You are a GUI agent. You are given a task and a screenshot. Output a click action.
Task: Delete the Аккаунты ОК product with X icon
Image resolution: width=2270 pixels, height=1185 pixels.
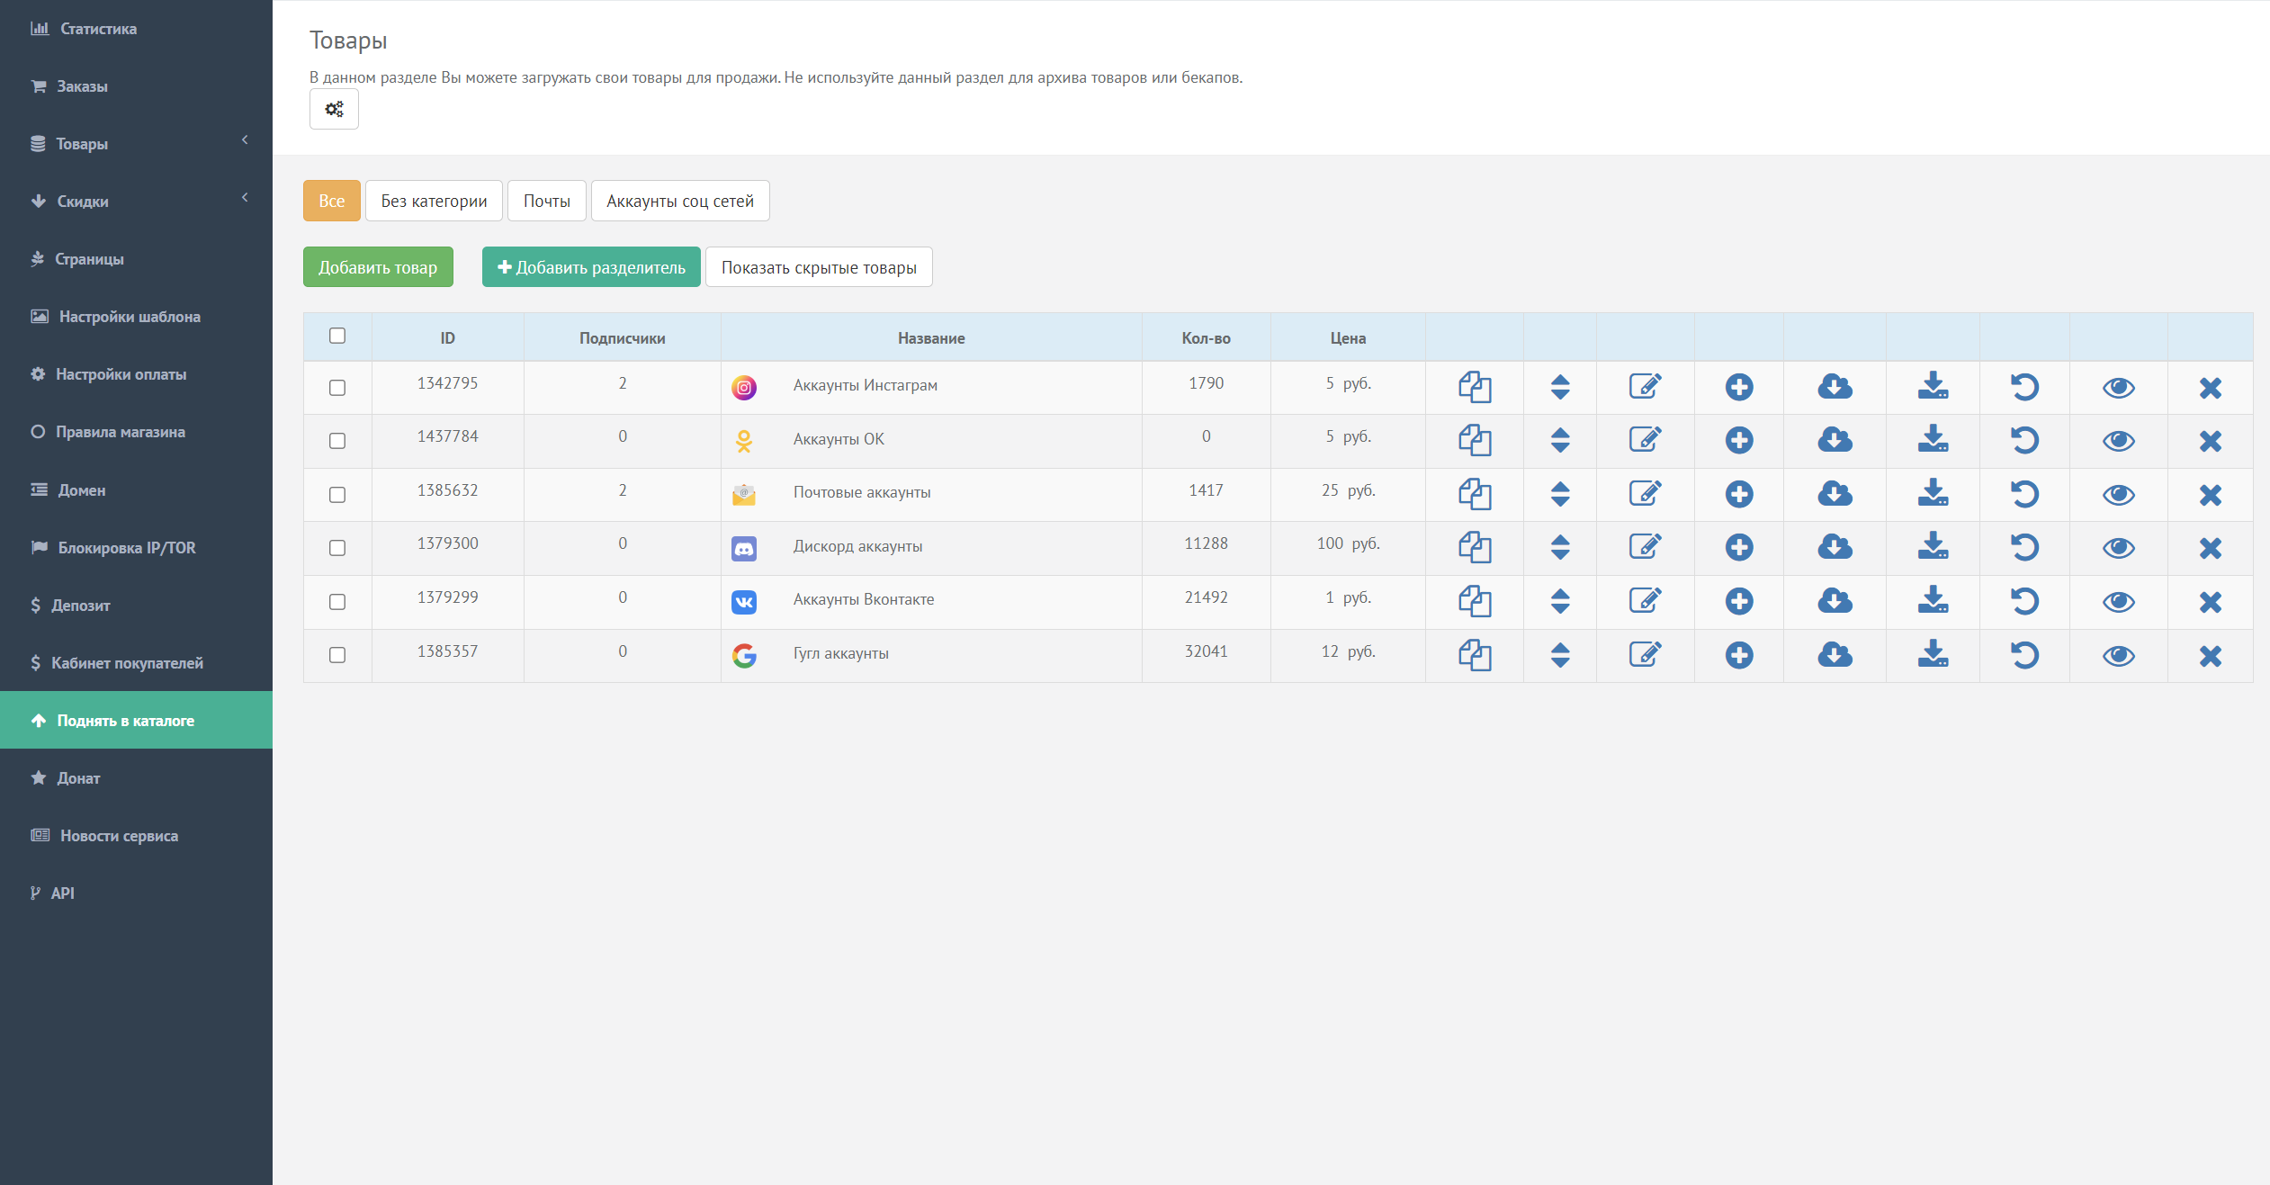(2211, 441)
